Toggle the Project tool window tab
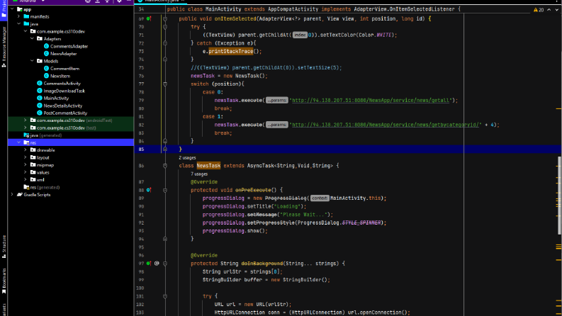The width and height of the screenshot is (562, 316). pos(4,10)
